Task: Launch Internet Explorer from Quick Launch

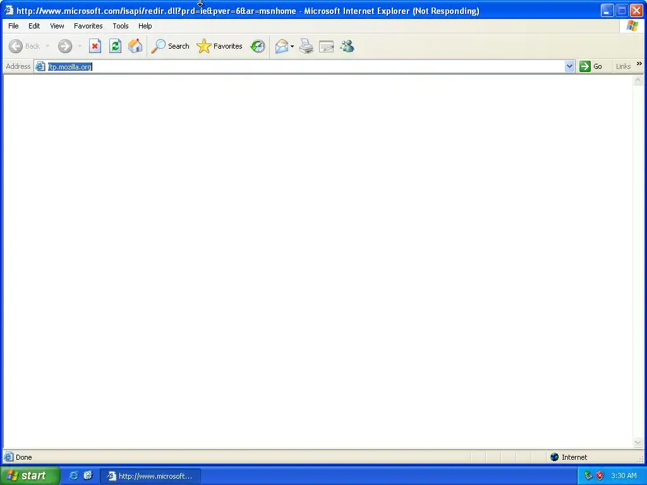Action: [x=73, y=476]
